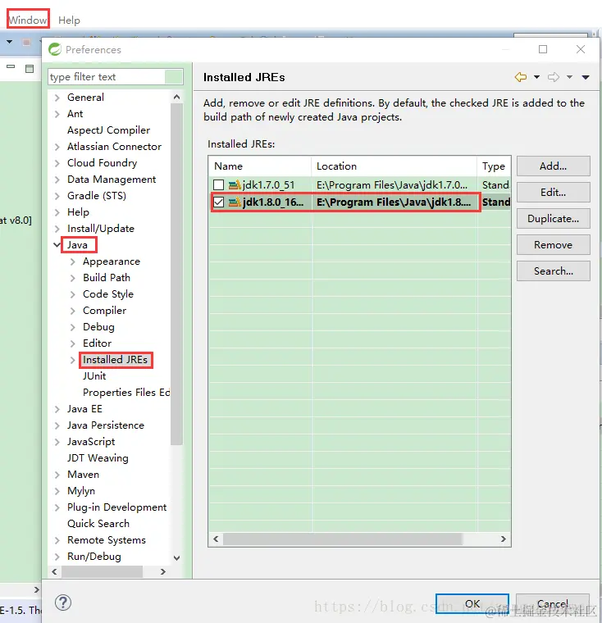Maximize the Preferences dialog

click(x=543, y=49)
